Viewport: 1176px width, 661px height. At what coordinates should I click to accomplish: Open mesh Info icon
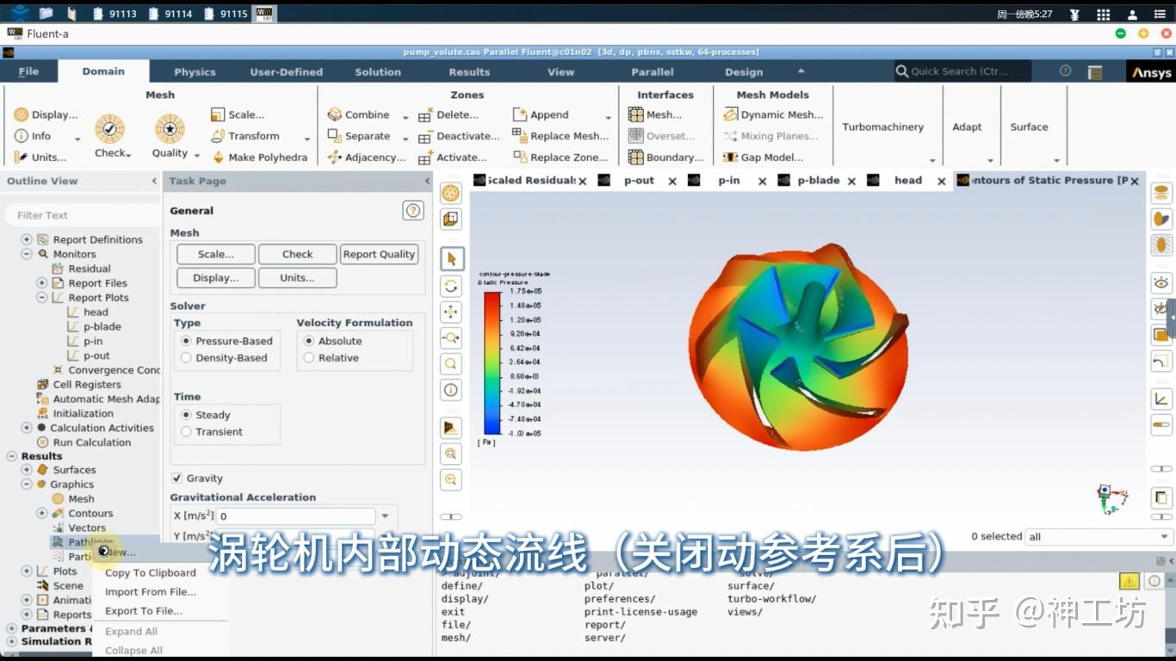(22, 136)
